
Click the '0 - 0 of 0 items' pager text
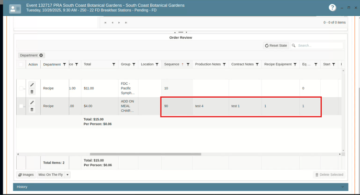[x=334, y=22]
